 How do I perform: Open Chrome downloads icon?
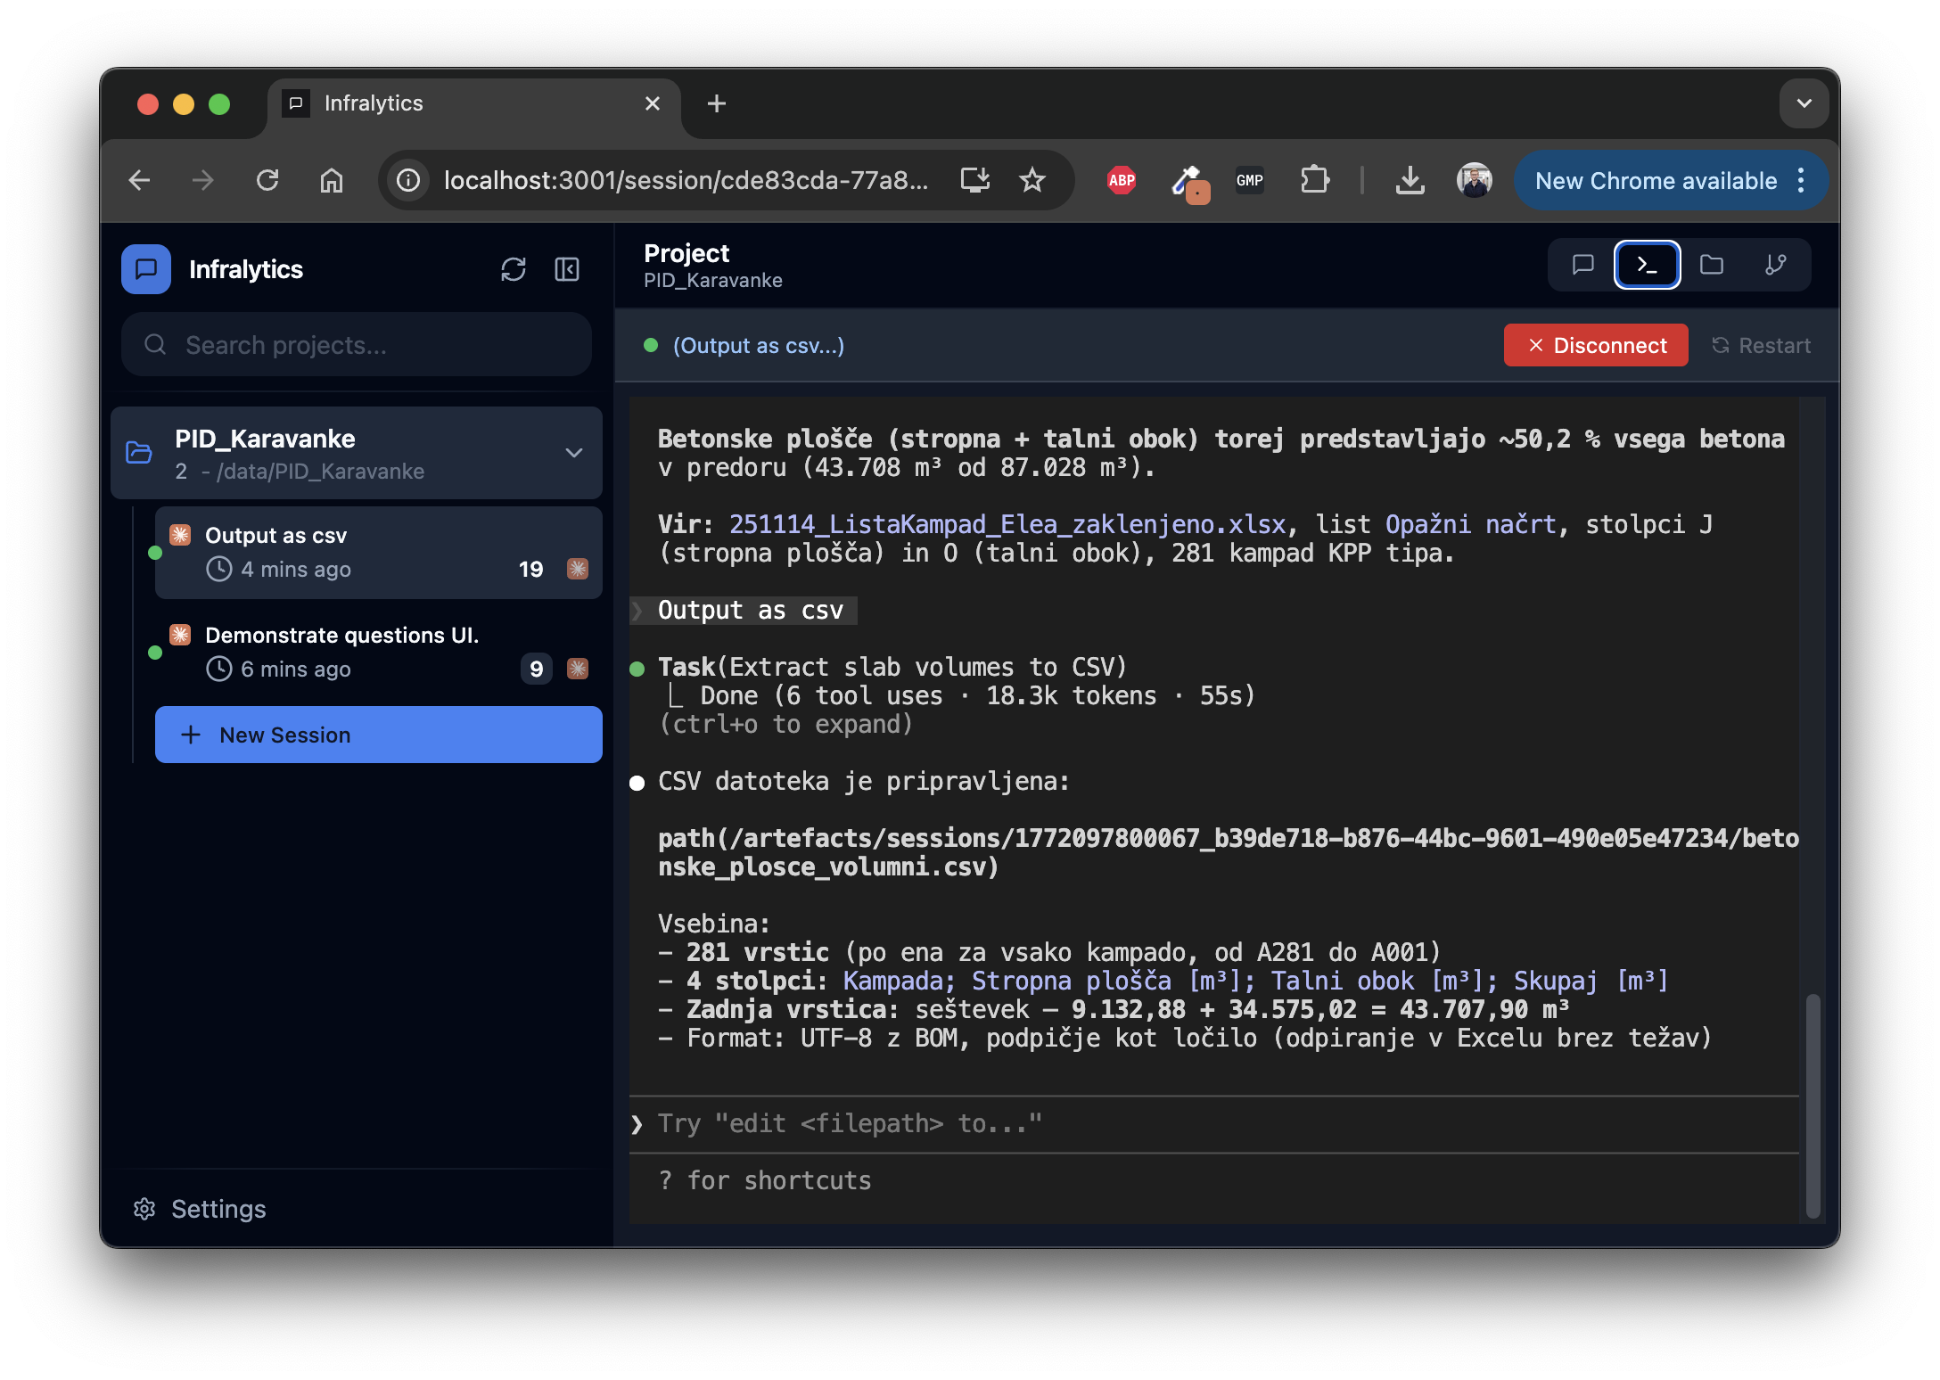(1410, 181)
